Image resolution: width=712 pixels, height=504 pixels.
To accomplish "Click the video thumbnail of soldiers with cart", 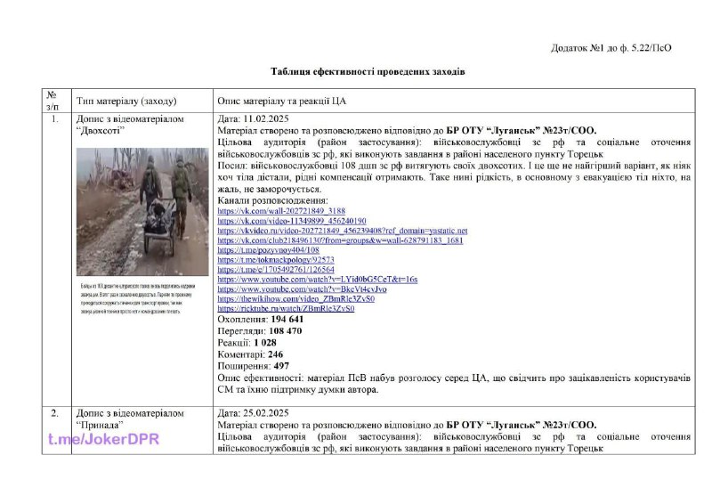I will pos(142,211).
